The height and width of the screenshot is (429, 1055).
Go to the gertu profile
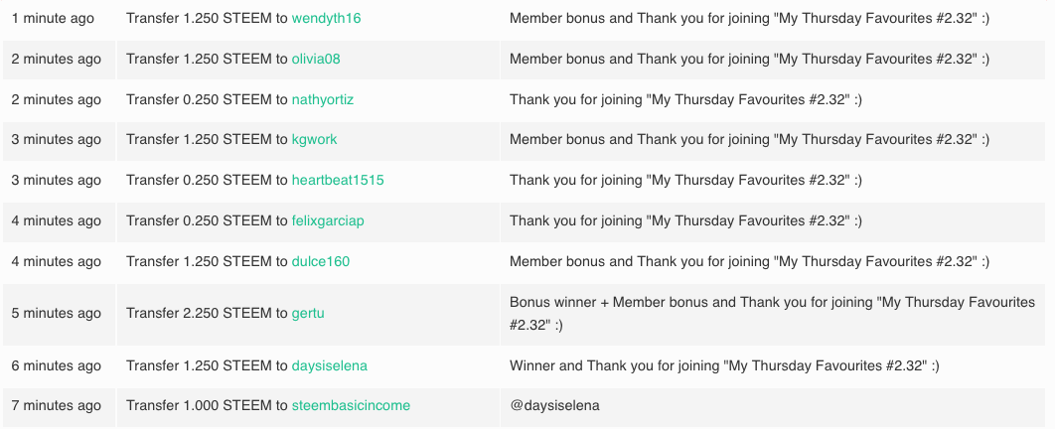point(308,313)
